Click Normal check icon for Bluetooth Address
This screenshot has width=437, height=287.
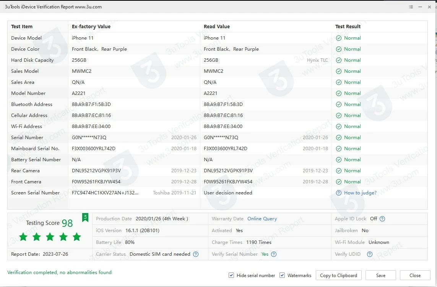click(339, 104)
